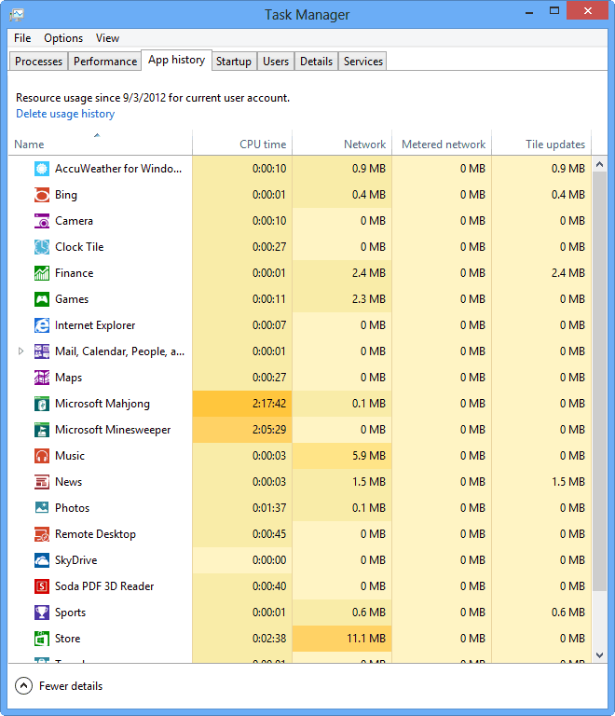Select the Microsoft Mahjong row name
The image size is (615, 716).
[x=102, y=404]
